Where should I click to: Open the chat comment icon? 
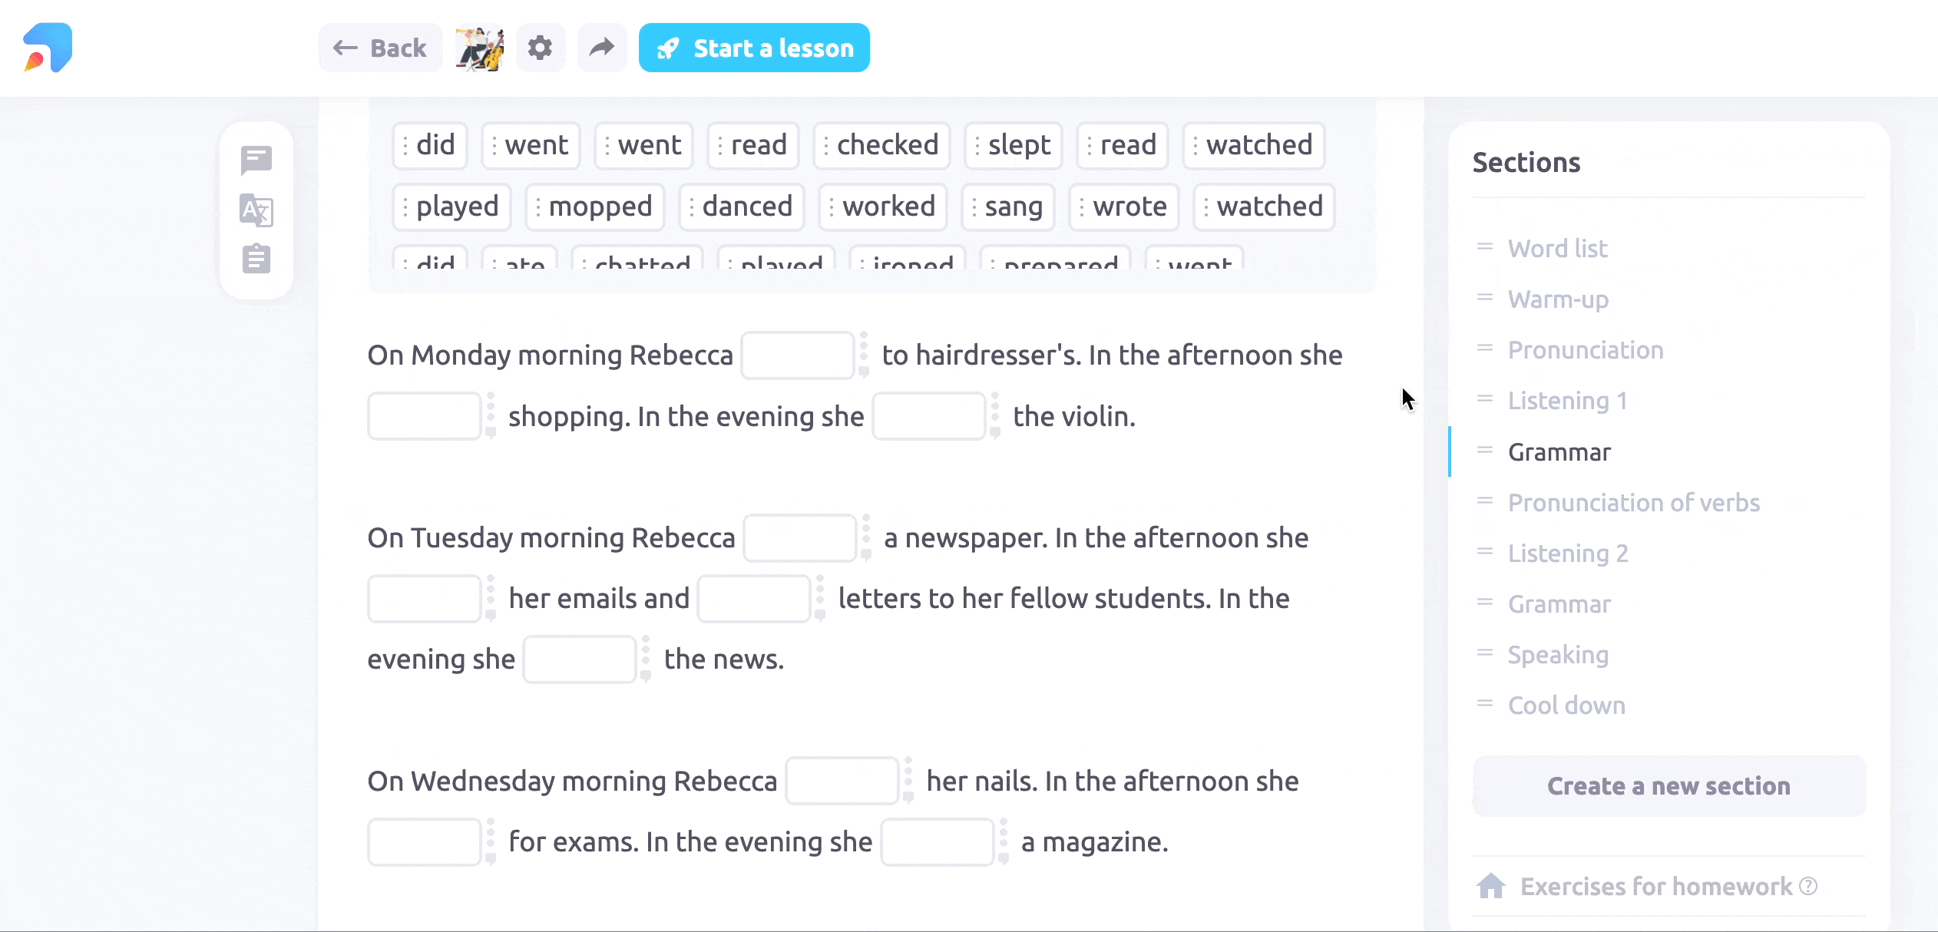256,160
